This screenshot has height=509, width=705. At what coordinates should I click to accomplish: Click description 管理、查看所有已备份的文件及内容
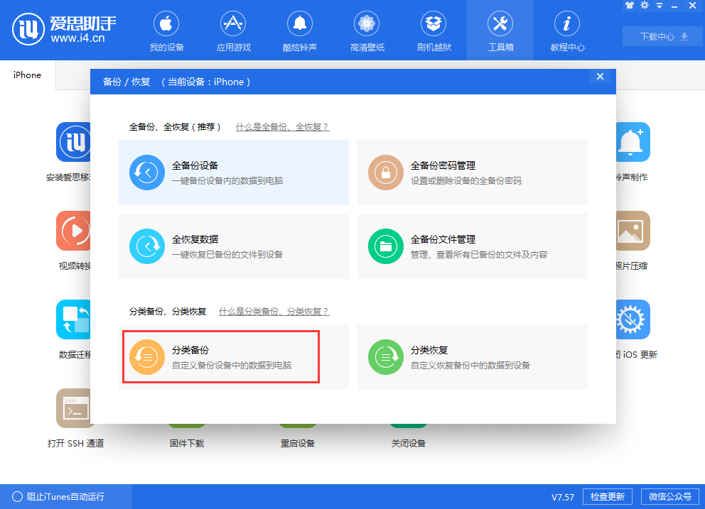tap(479, 255)
